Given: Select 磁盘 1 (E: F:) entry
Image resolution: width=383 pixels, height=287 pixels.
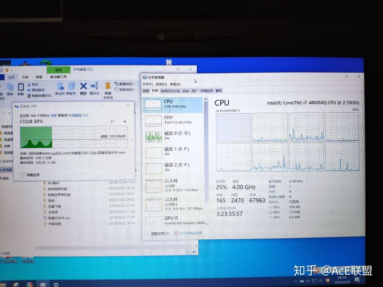Looking at the screenshot, I should [173, 152].
